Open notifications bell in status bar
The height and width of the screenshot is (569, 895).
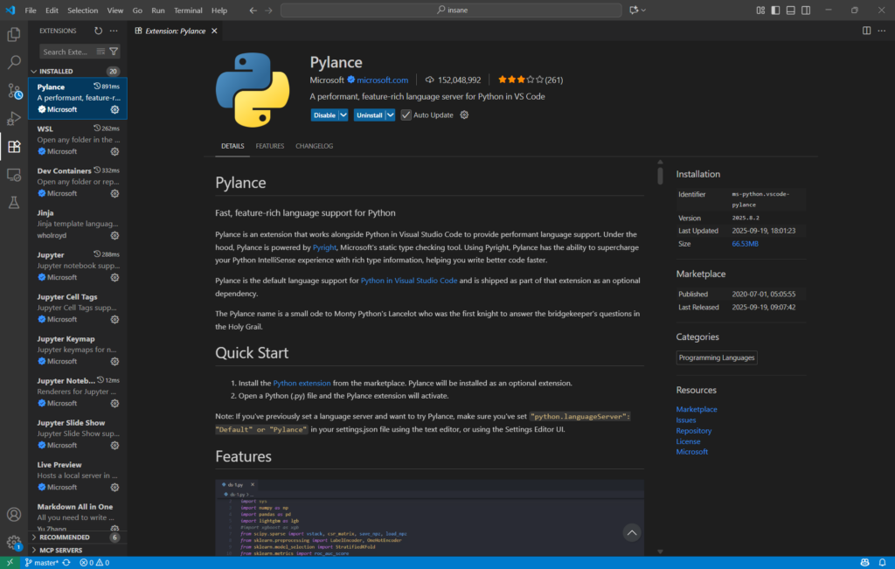point(882,563)
